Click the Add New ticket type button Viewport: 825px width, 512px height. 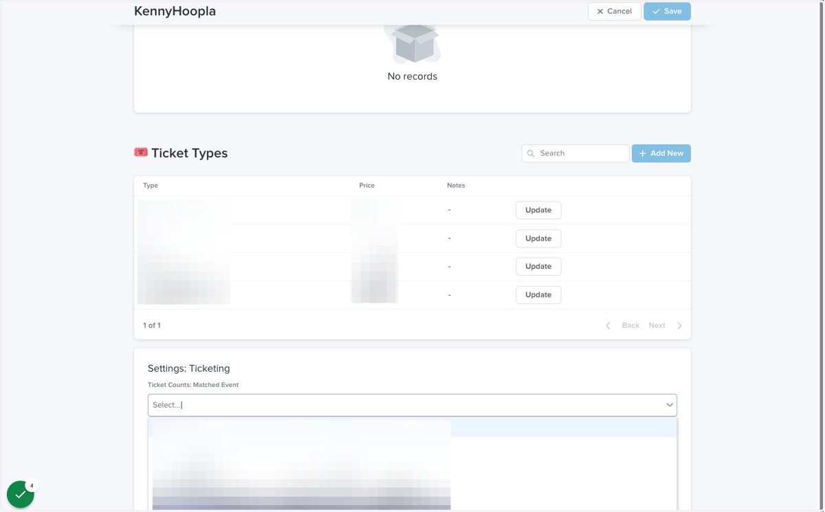[x=661, y=153]
